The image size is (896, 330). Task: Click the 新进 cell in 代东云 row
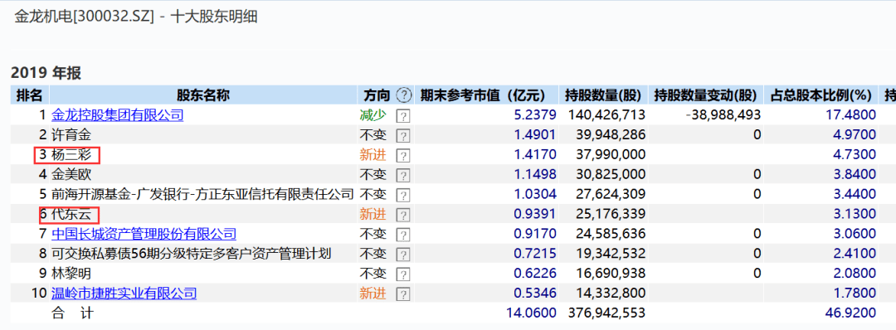point(373,214)
